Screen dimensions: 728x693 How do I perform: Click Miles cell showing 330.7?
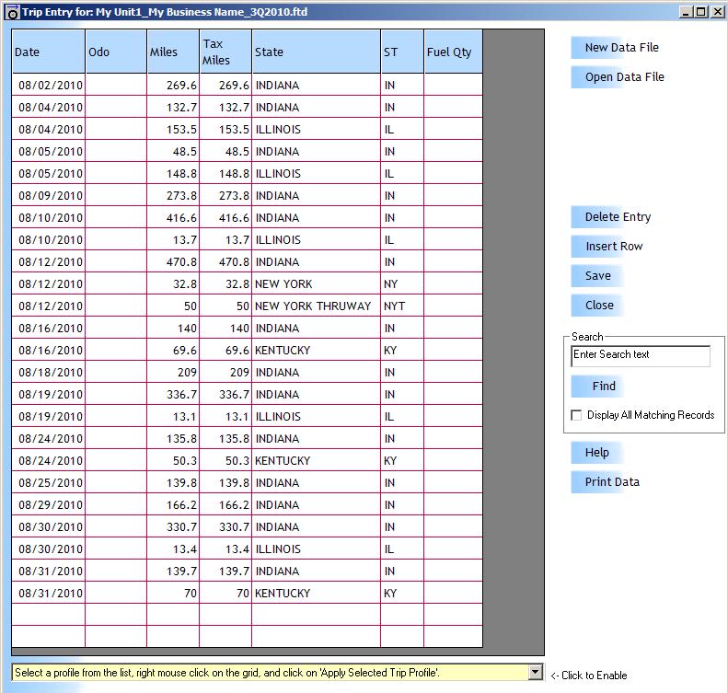tap(173, 526)
